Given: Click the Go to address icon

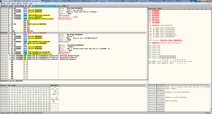Looking at the screenshot, I should (x=29, y=6).
